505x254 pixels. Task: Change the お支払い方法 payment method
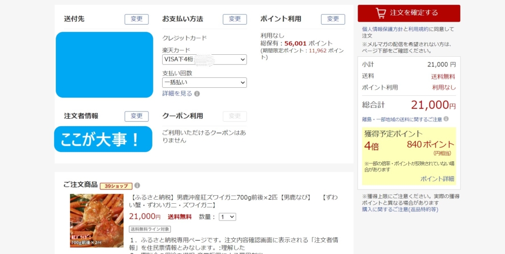[x=235, y=19]
